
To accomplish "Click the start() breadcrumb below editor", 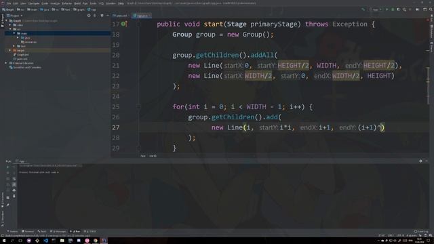I will pos(153,156).
